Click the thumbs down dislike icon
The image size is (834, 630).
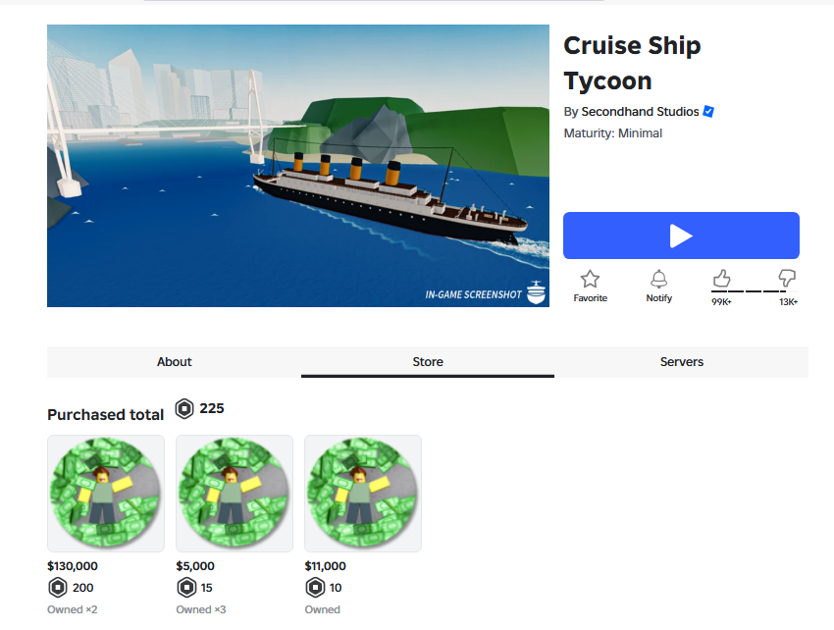(787, 279)
